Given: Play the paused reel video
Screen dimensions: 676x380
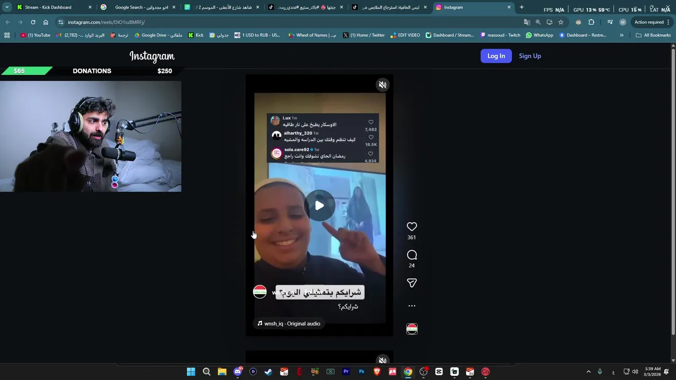Looking at the screenshot, I should pos(320,206).
